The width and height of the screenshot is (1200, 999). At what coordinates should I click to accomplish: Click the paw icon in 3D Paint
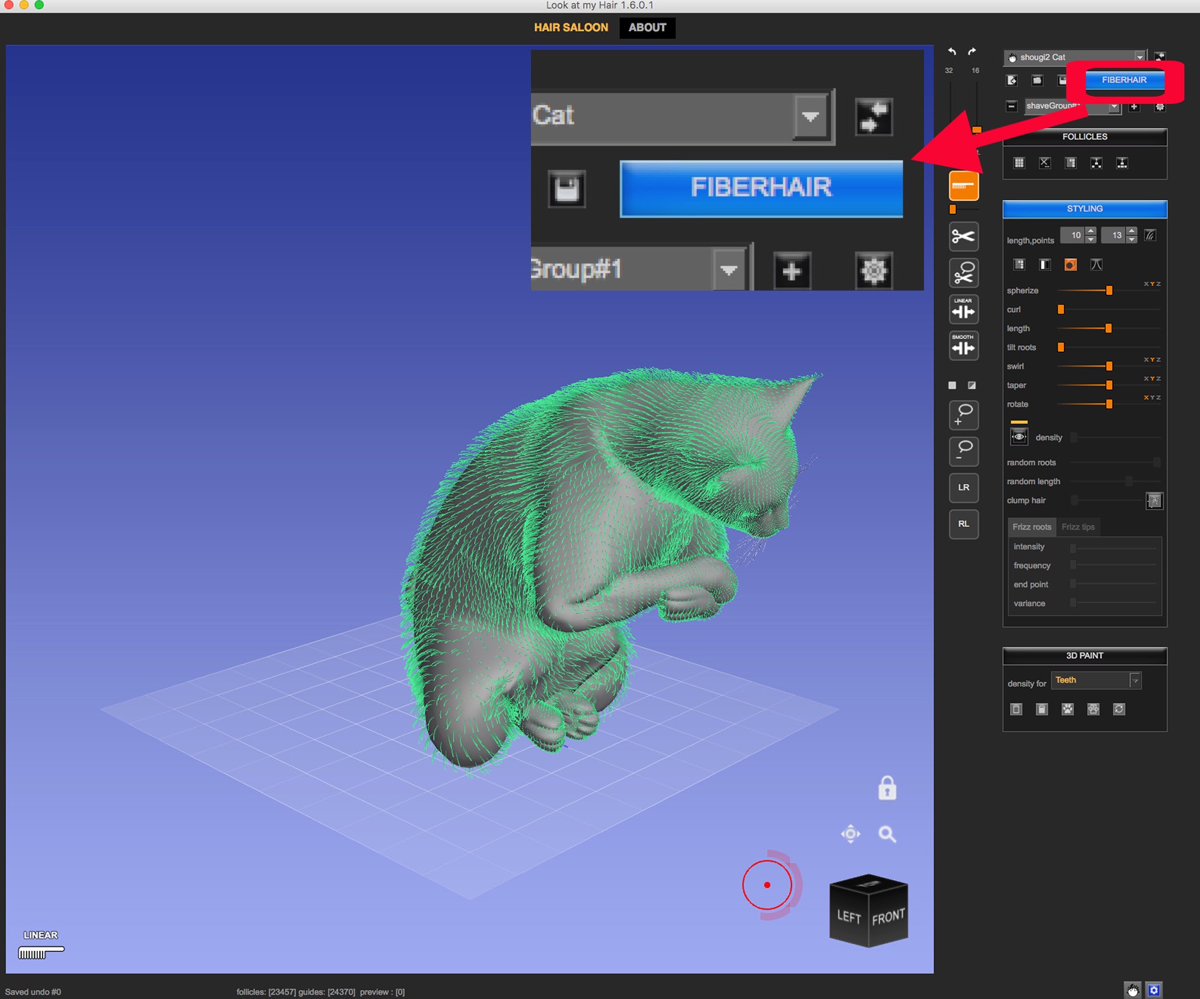[x=1067, y=709]
